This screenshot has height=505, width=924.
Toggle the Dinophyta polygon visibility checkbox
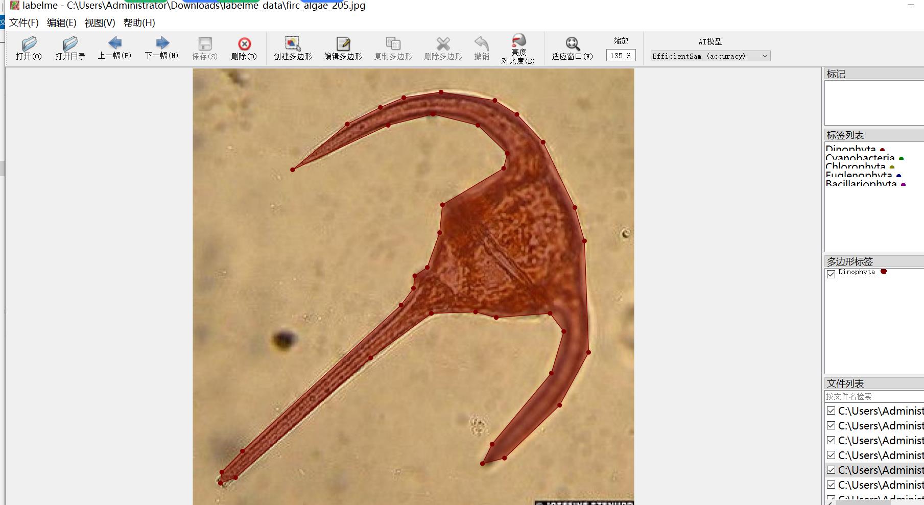click(x=831, y=274)
